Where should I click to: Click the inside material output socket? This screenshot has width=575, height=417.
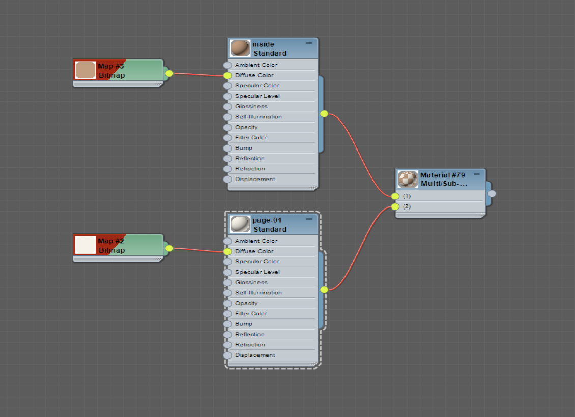pos(324,113)
